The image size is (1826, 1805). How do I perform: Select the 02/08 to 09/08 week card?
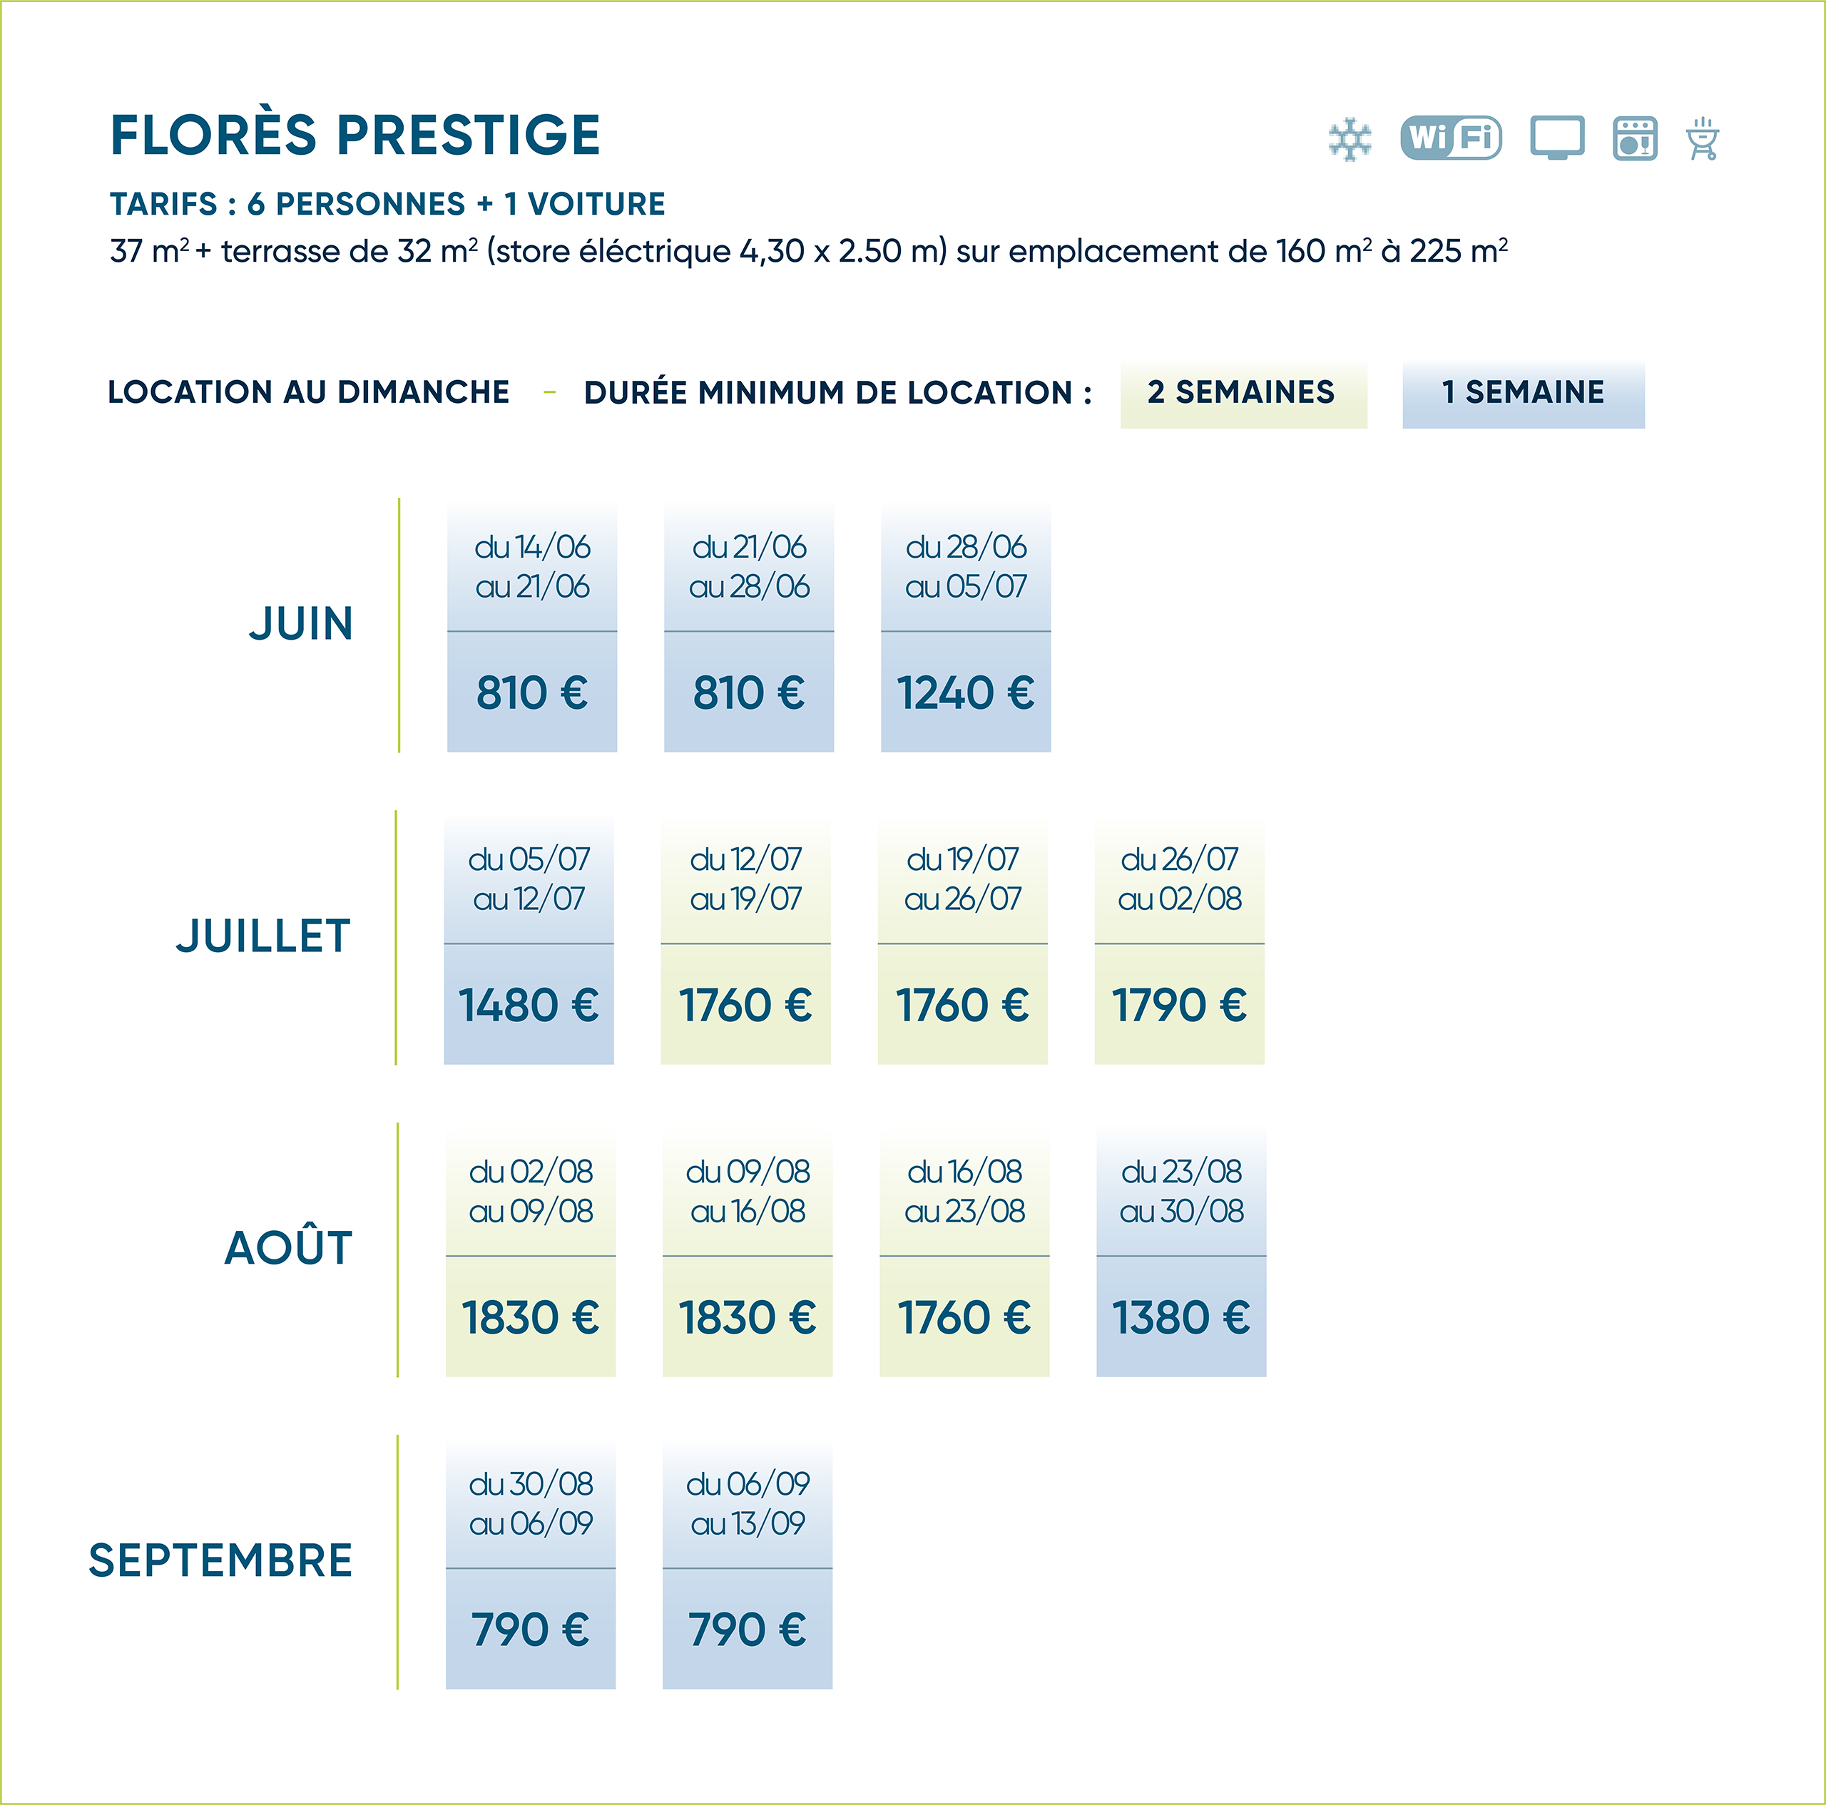pyautogui.click(x=530, y=1252)
